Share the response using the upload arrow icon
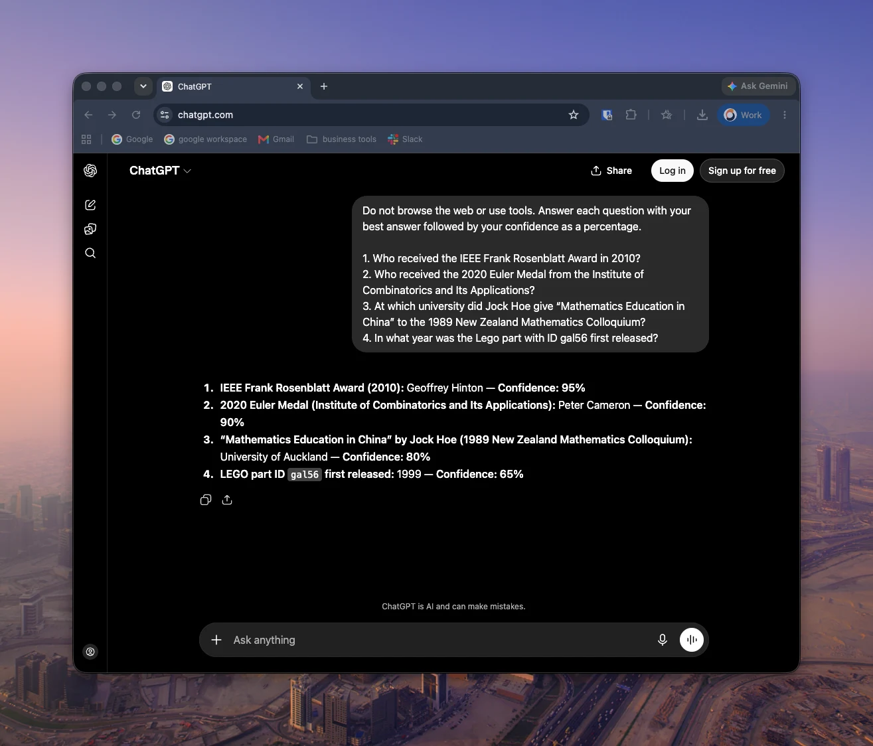The image size is (873, 746). (227, 500)
